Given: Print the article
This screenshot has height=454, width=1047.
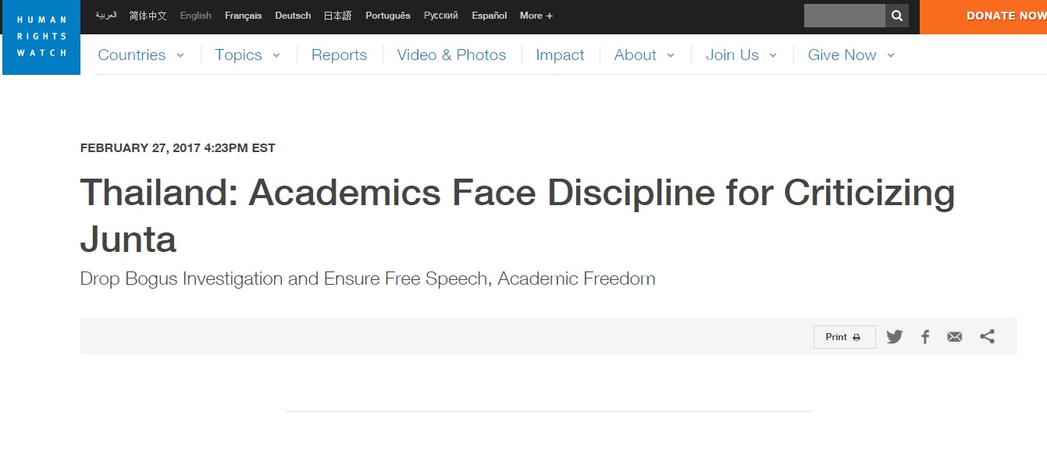Looking at the screenshot, I should click(845, 337).
